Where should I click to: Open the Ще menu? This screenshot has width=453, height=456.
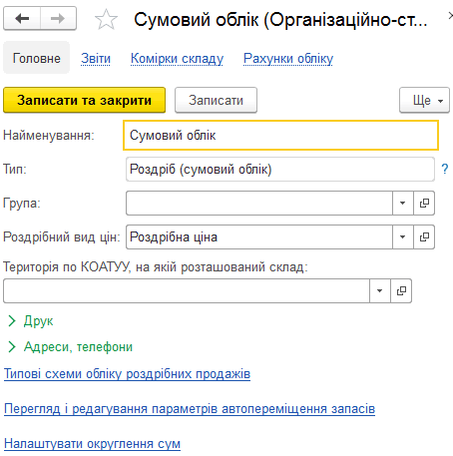[424, 100]
